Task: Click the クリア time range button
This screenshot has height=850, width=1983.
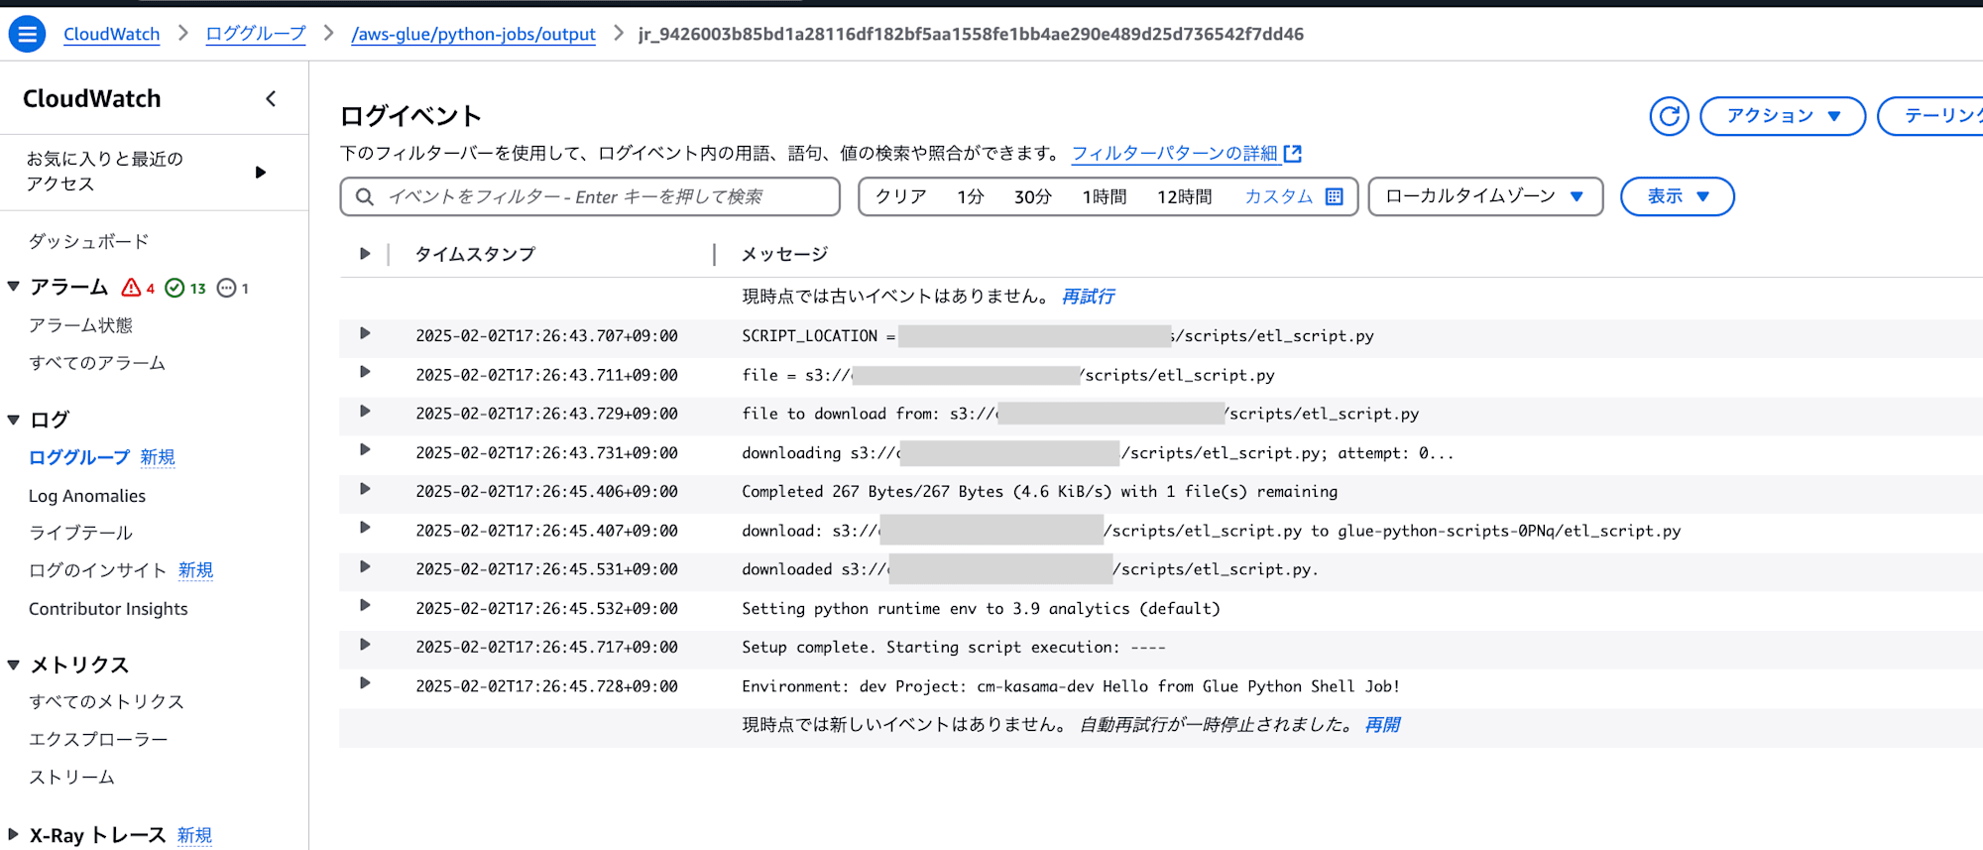Action: (900, 196)
